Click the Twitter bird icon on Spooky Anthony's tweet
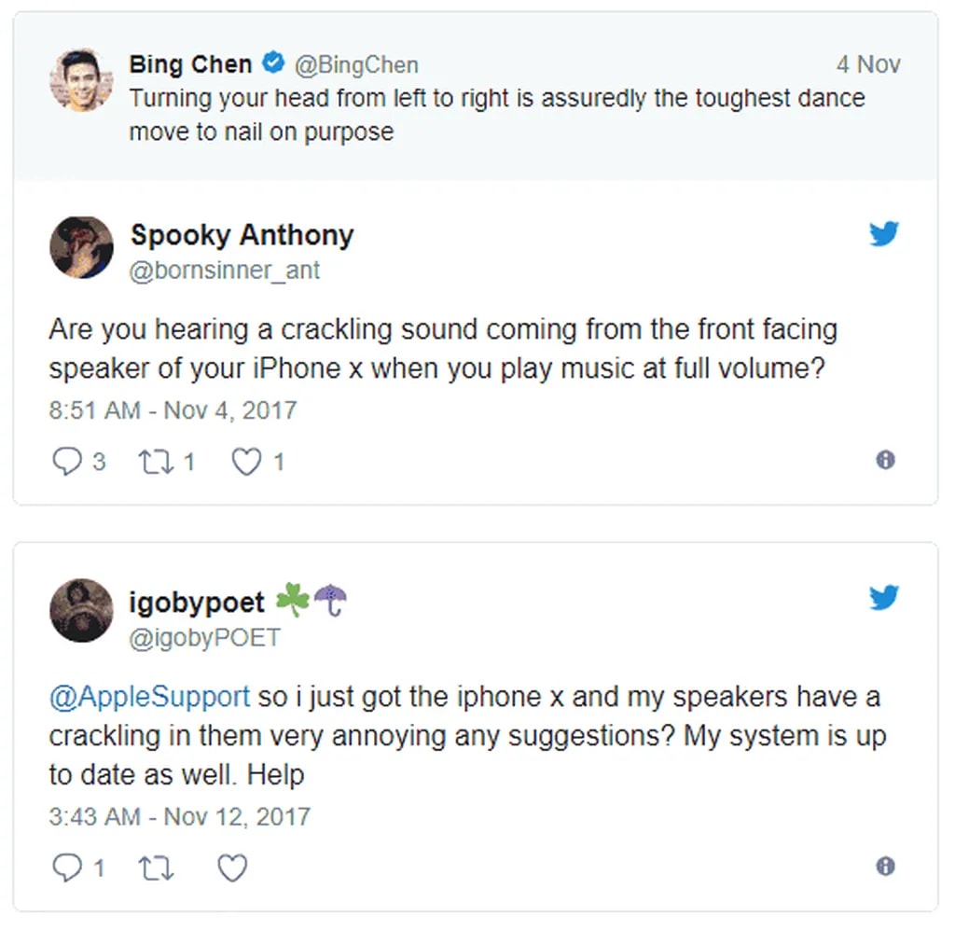The image size is (955, 930). tap(883, 233)
